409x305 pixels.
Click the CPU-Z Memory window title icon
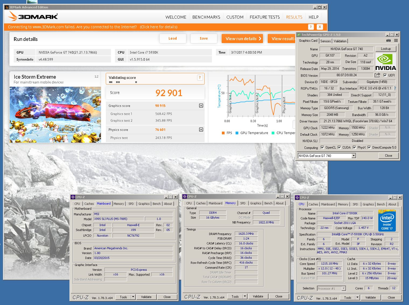[x=185, y=197]
